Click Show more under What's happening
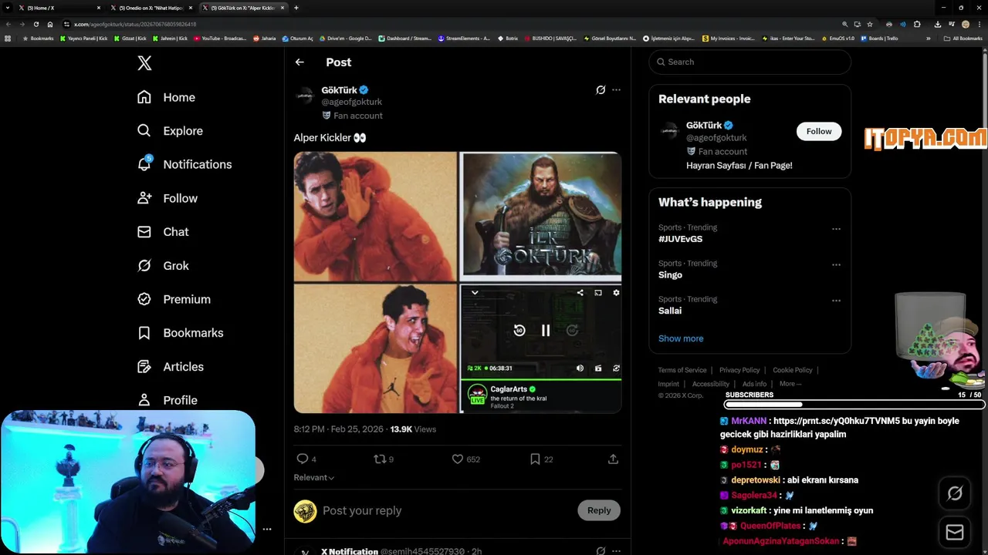988x555 pixels. [681, 338]
